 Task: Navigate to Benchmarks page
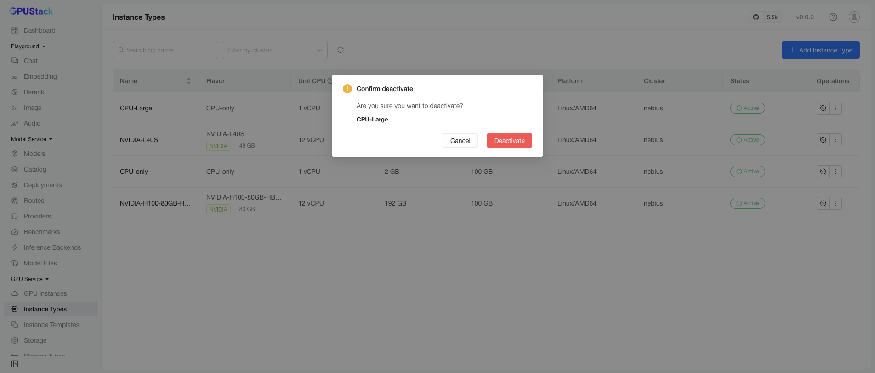tap(51, 232)
